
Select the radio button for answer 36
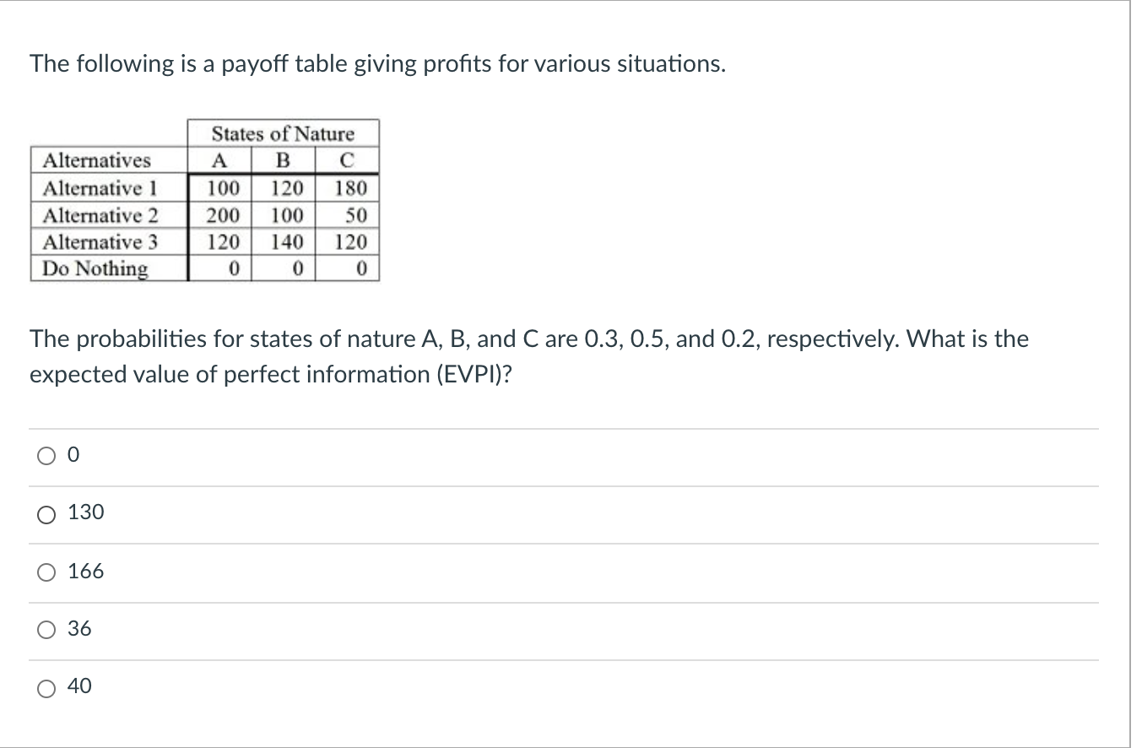click(46, 629)
